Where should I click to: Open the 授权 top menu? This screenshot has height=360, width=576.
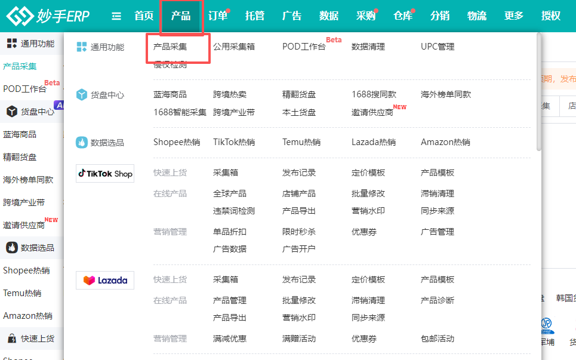(x=551, y=16)
